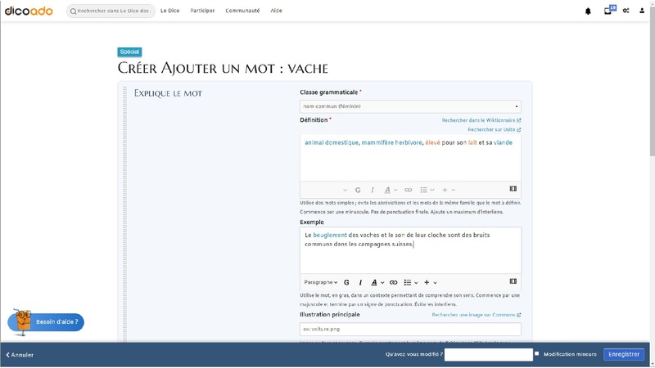Insert a link from the Exemple toolbar
This screenshot has width=655, height=368.
point(393,282)
